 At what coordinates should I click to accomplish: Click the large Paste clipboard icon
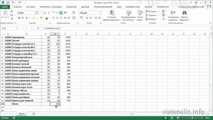[5, 13]
